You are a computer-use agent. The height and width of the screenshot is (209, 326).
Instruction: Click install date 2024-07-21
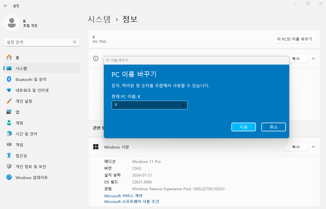[142, 175]
